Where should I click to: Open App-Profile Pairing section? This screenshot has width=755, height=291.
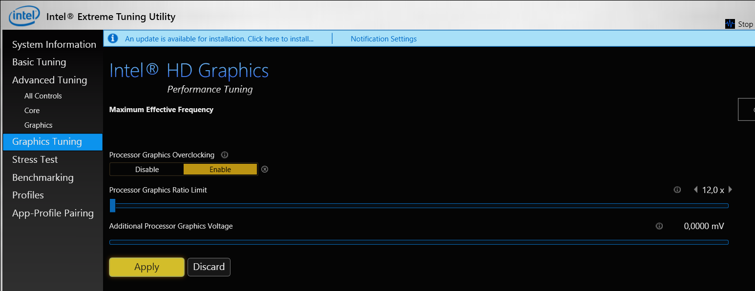(x=53, y=213)
